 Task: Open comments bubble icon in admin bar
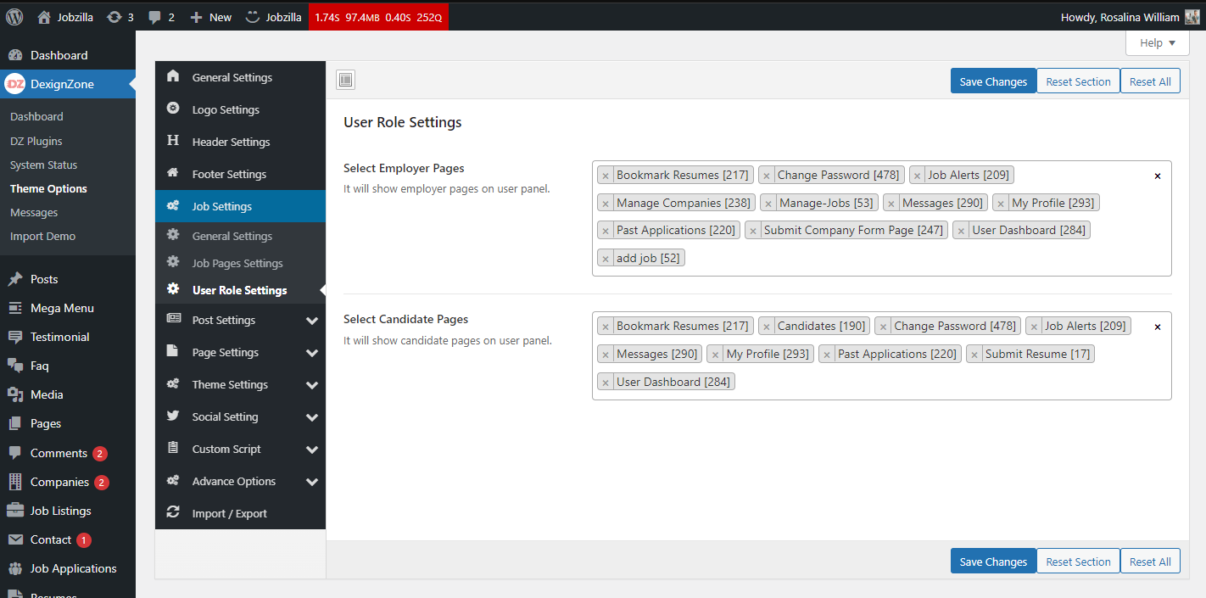(154, 17)
